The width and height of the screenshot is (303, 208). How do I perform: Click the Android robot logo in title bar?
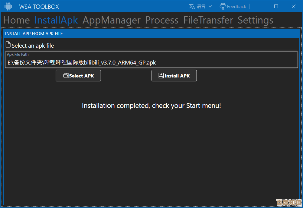(x=8, y=6)
